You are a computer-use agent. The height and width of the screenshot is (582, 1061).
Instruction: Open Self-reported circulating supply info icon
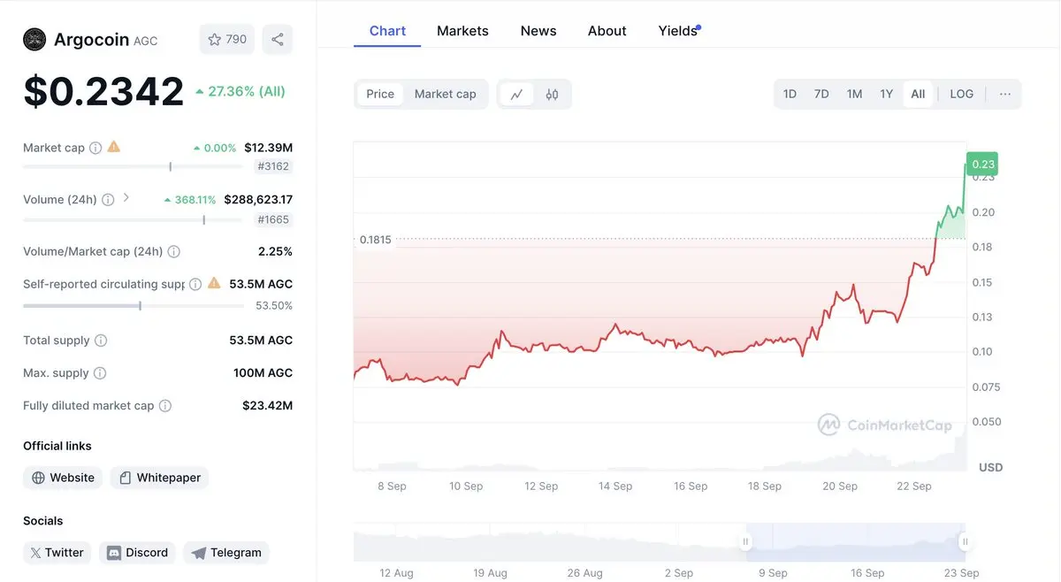pyautogui.click(x=195, y=284)
